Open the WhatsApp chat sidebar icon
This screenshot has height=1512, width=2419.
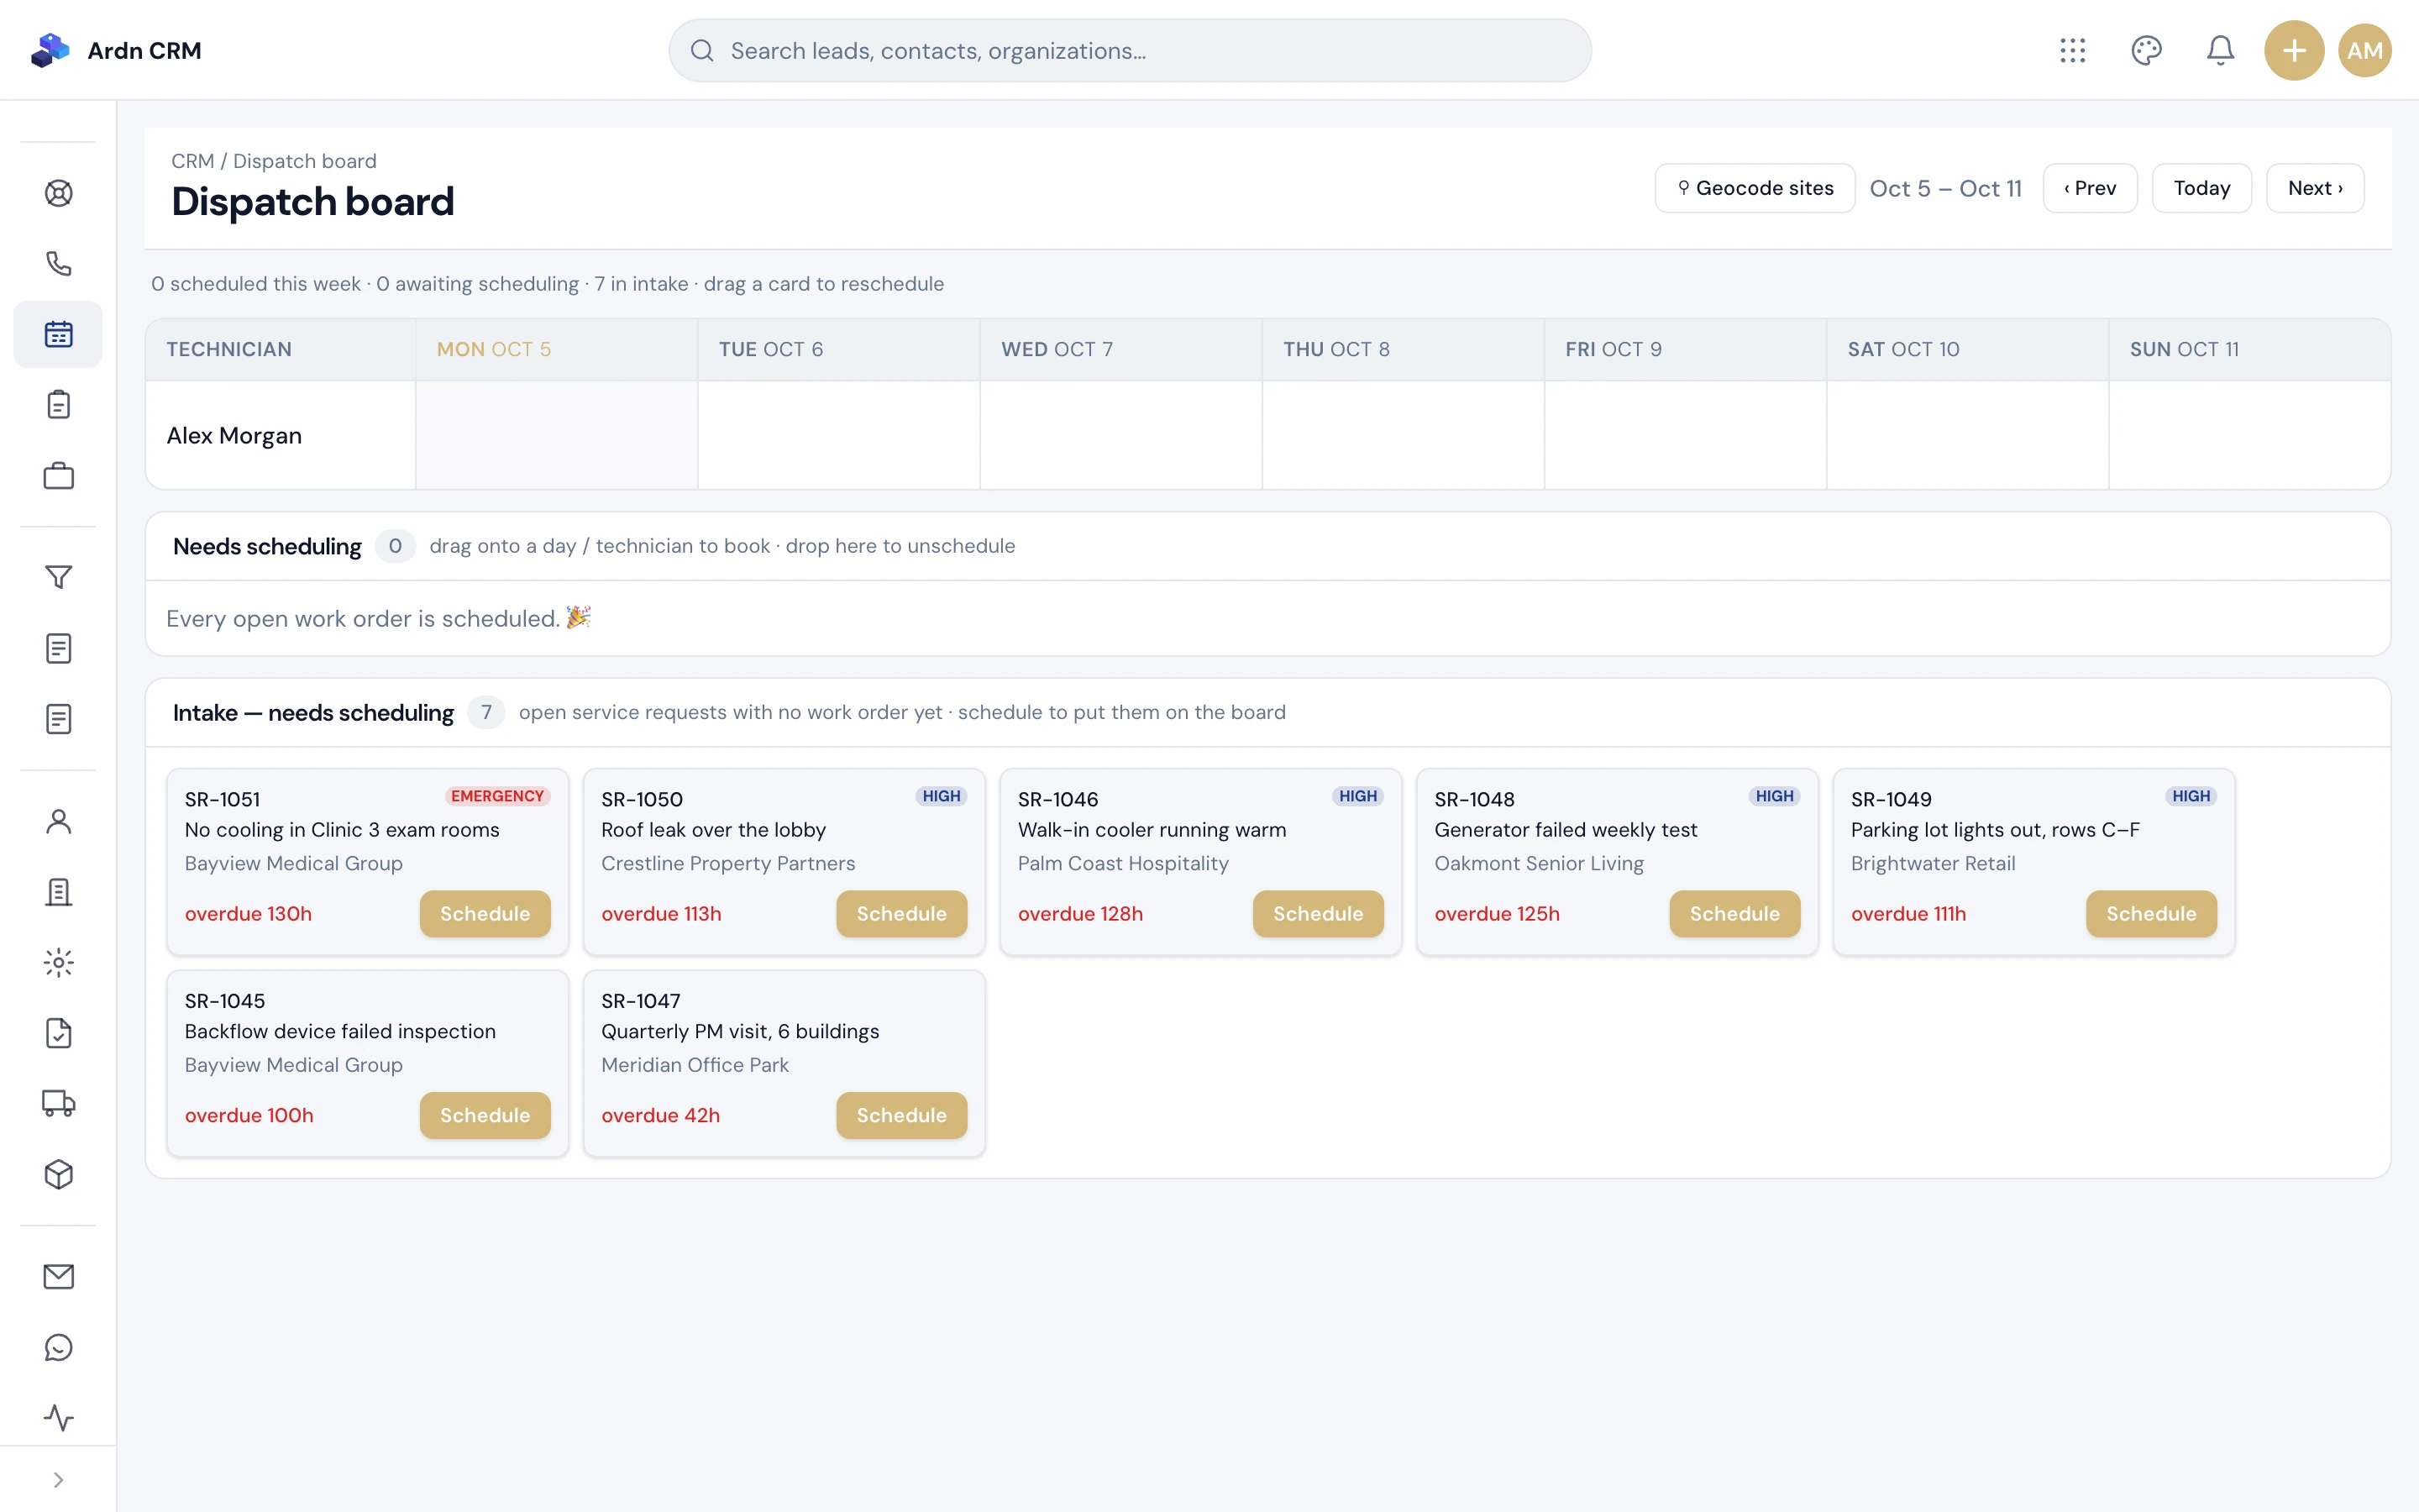click(x=58, y=1347)
